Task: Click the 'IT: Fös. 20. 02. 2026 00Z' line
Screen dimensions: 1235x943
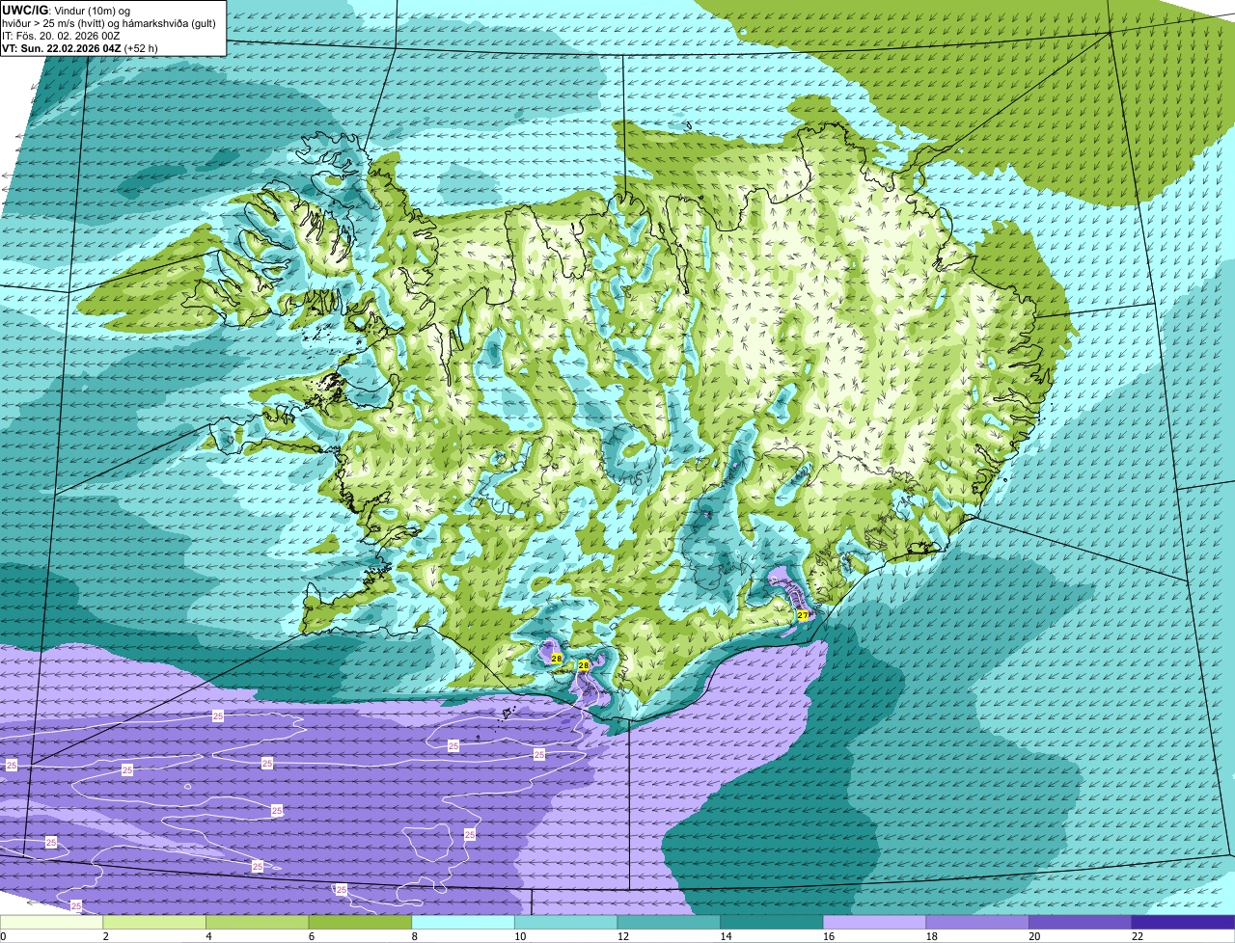Action: [62, 35]
